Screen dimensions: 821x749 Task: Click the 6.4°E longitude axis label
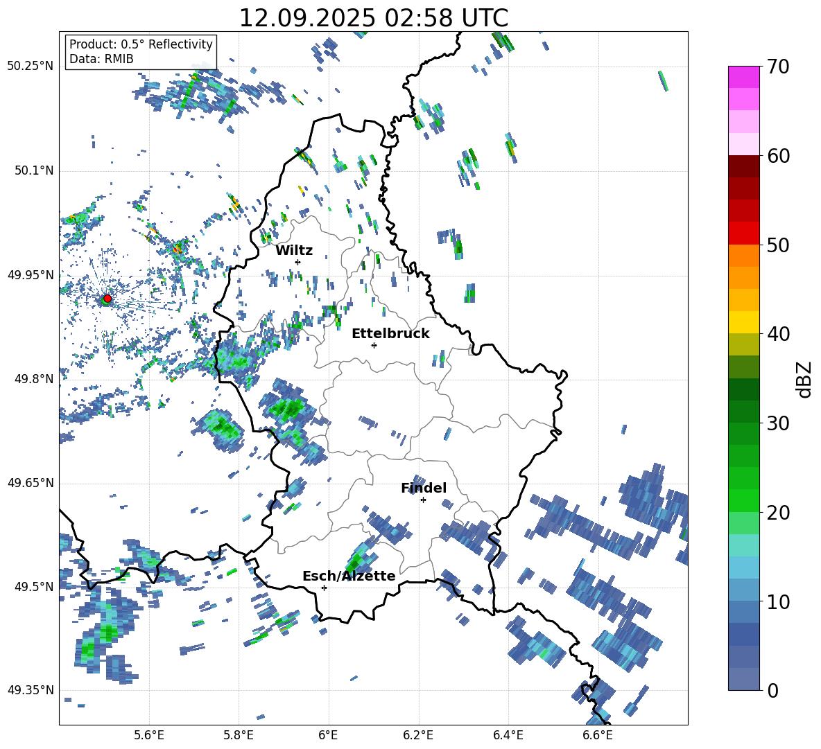click(508, 735)
